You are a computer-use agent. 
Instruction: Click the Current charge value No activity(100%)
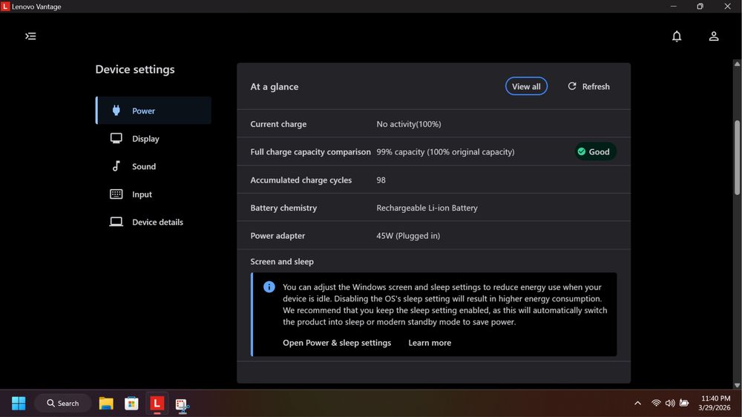point(408,124)
